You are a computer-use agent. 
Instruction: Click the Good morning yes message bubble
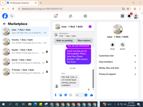78,56
